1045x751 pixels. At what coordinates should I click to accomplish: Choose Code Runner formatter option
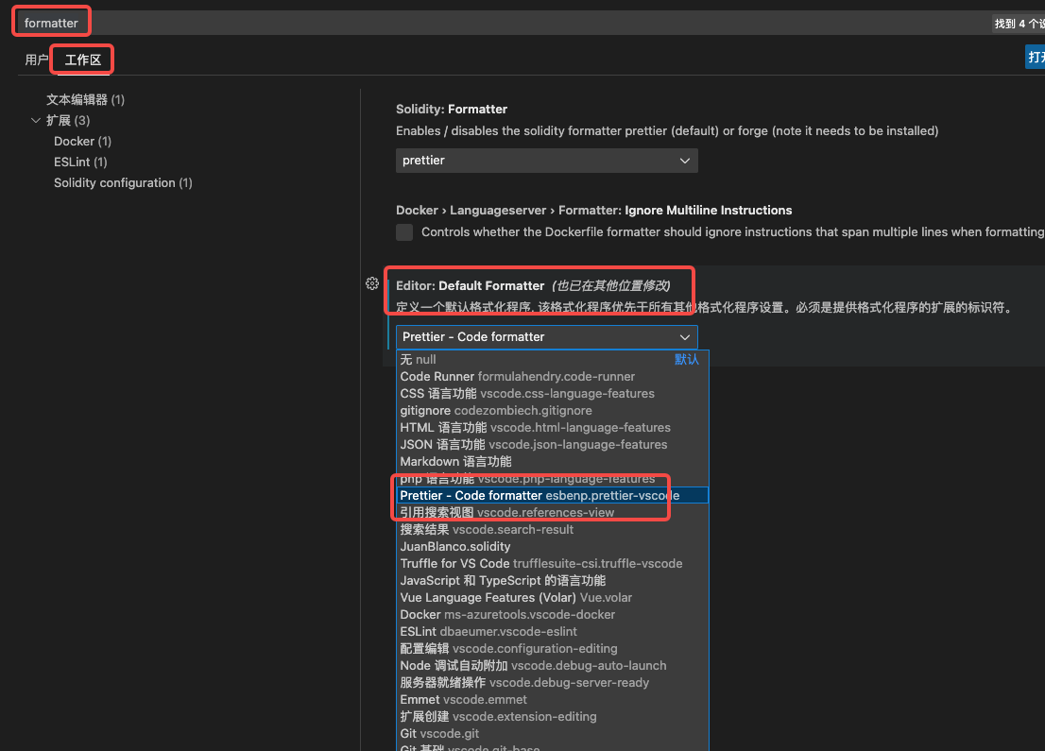[x=553, y=377]
